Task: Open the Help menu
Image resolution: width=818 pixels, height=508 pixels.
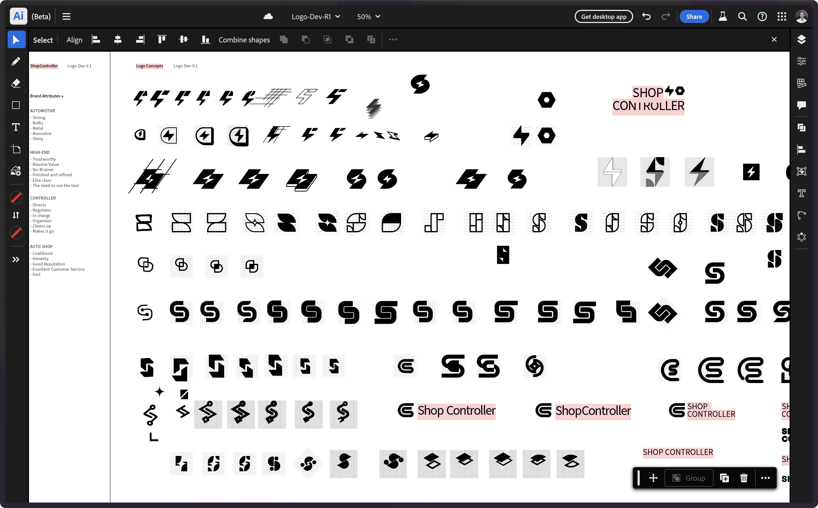Action: tap(762, 16)
